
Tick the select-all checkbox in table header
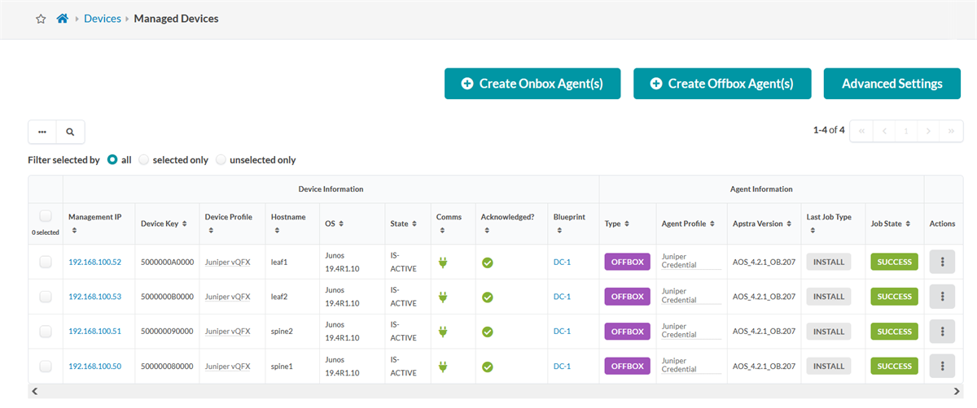pyautogui.click(x=46, y=216)
